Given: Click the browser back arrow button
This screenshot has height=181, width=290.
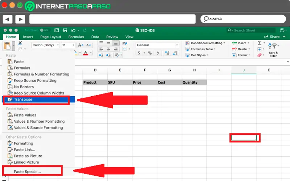Looking at the screenshot, I should (x=8, y=19).
